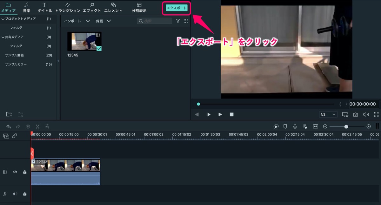Select フォルダ under プロジェクトメディア
This screenshot has height=205, width=381.
pyautogui.click(x=16, y=28)
